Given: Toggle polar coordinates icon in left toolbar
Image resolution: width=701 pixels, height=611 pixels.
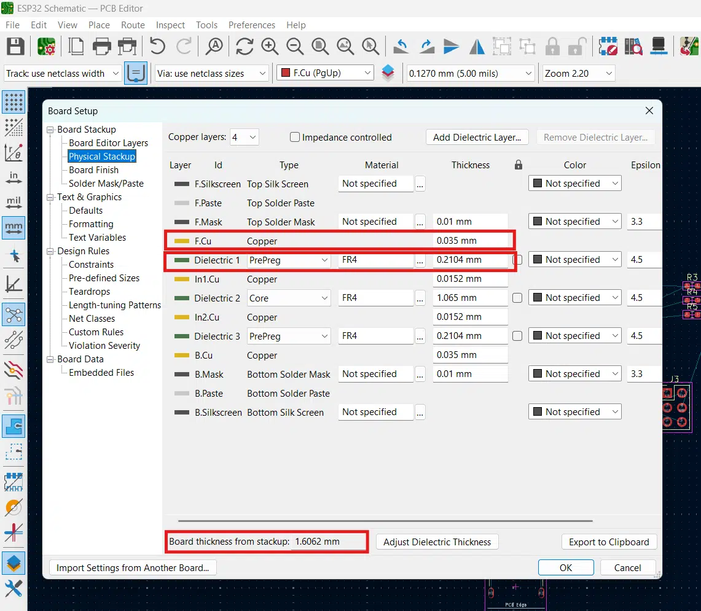Looking at the screenshot, I should (x=14, y=152).
